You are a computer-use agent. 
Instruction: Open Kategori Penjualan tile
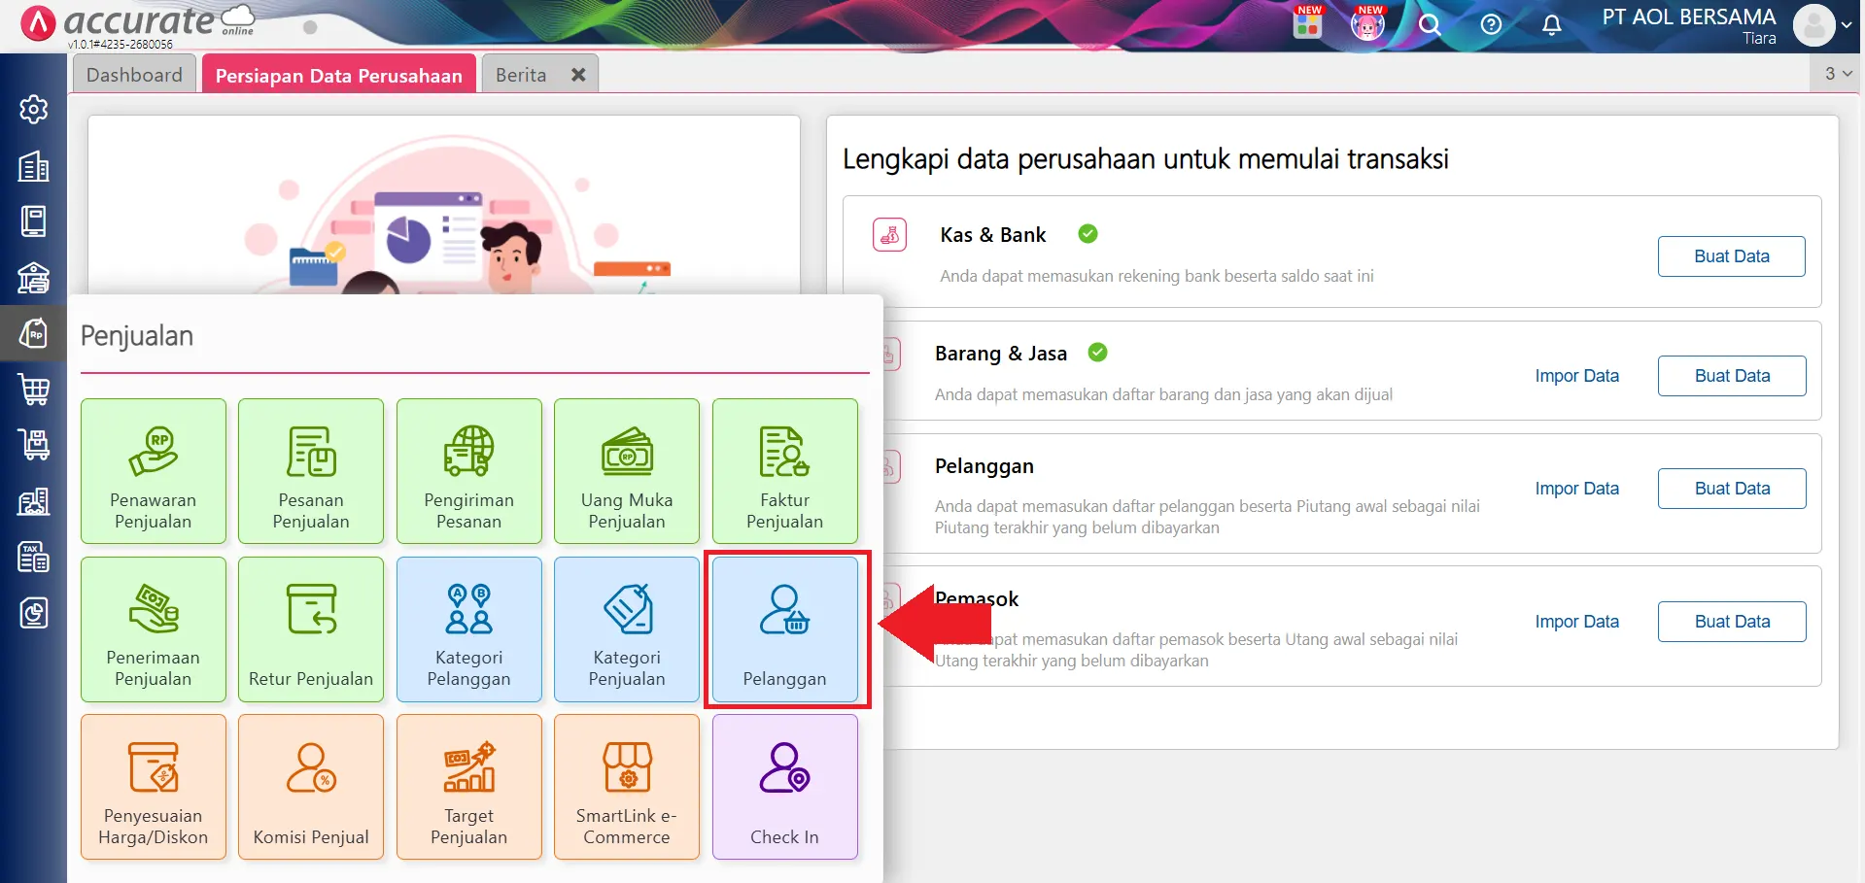[x=627, y=629]
